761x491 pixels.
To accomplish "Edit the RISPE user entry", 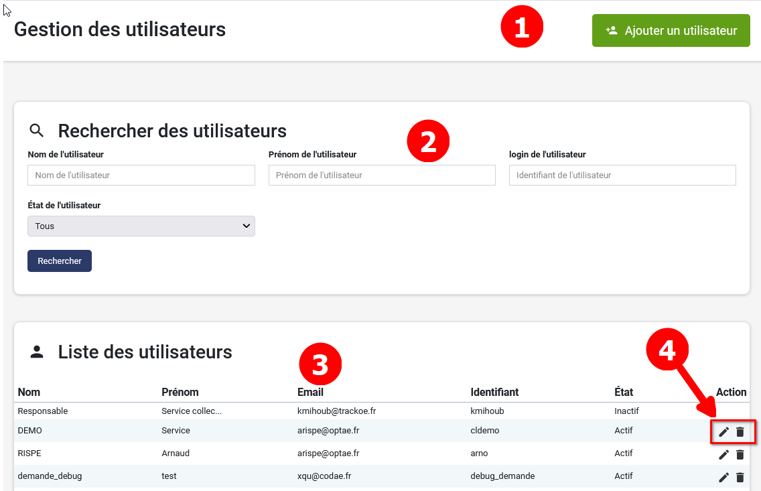I will 723,455.
